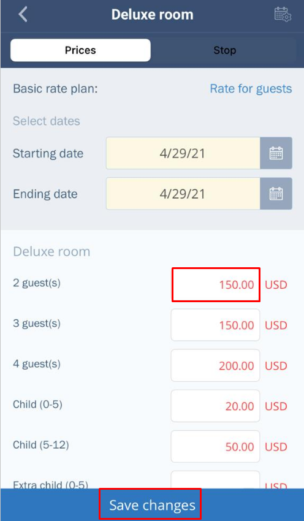Edit the 4 guest(s) price of 200.00
The height and width of the screenshot is (521, 304).
(215, 365)
